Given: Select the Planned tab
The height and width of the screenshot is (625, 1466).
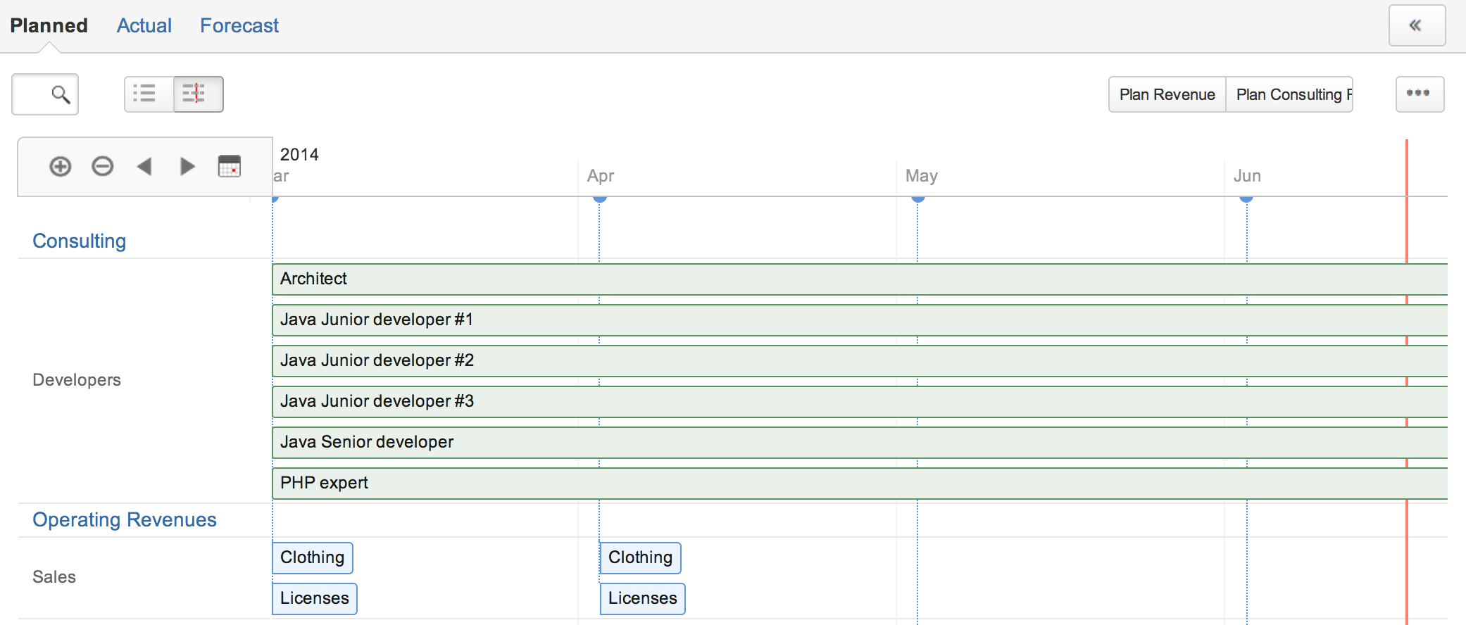Looking at the screenshot, I should pos(49,26).
